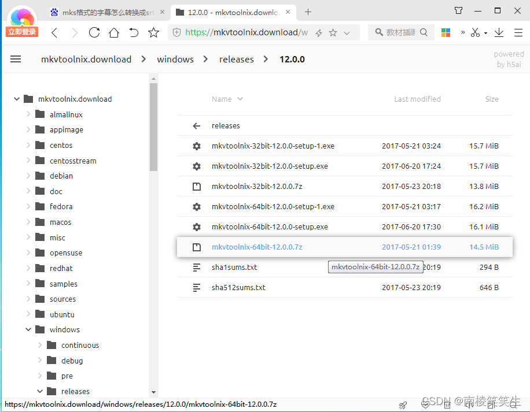
Task: Toggle the h5ai sidebar hamburger menu
Action: tap(16, 60)
